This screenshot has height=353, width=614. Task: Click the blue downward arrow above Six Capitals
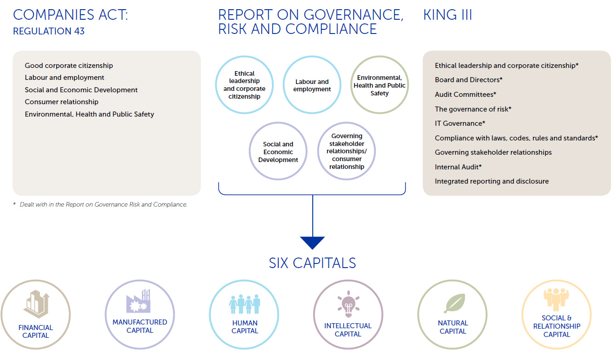pyautogui.click(x=312, y=242)
